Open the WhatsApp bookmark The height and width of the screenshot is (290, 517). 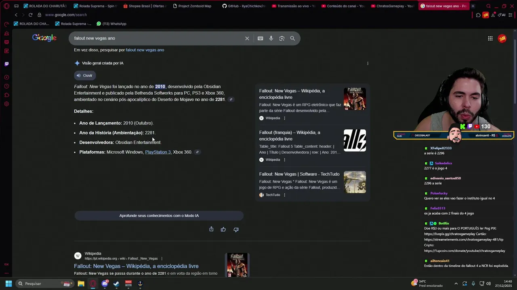pos(111,24)
